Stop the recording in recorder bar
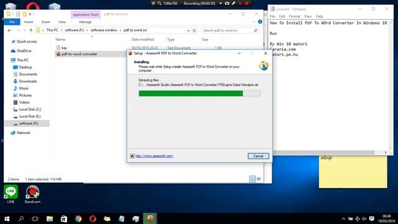This screenshot has width=398, height=224. [x=247, y=3]
